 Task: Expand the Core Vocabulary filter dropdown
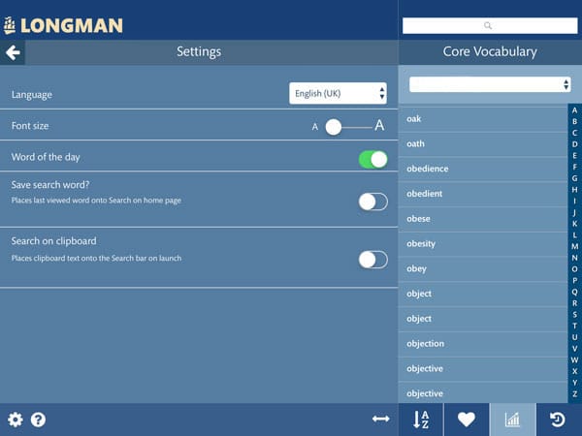coord(489,84)
